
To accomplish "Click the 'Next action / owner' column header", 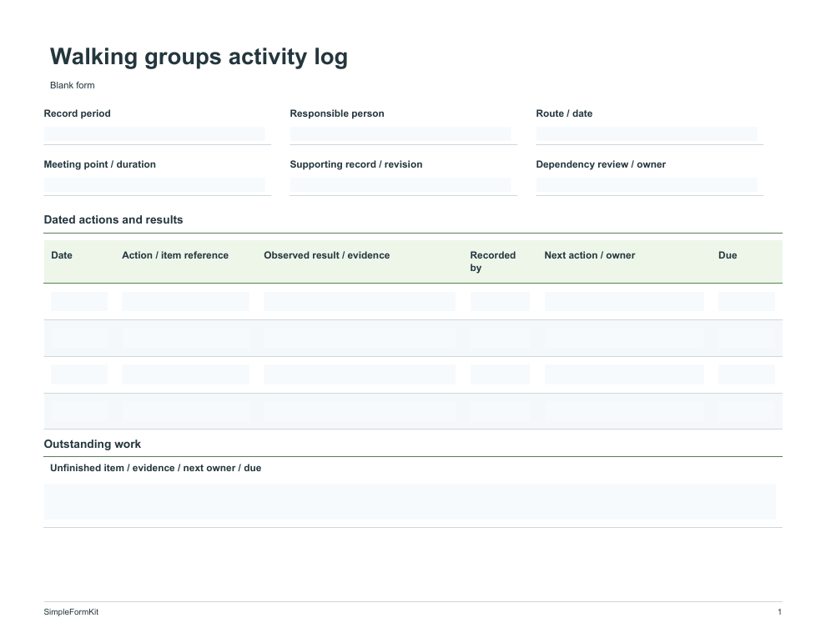I will [x=590, y=255].
